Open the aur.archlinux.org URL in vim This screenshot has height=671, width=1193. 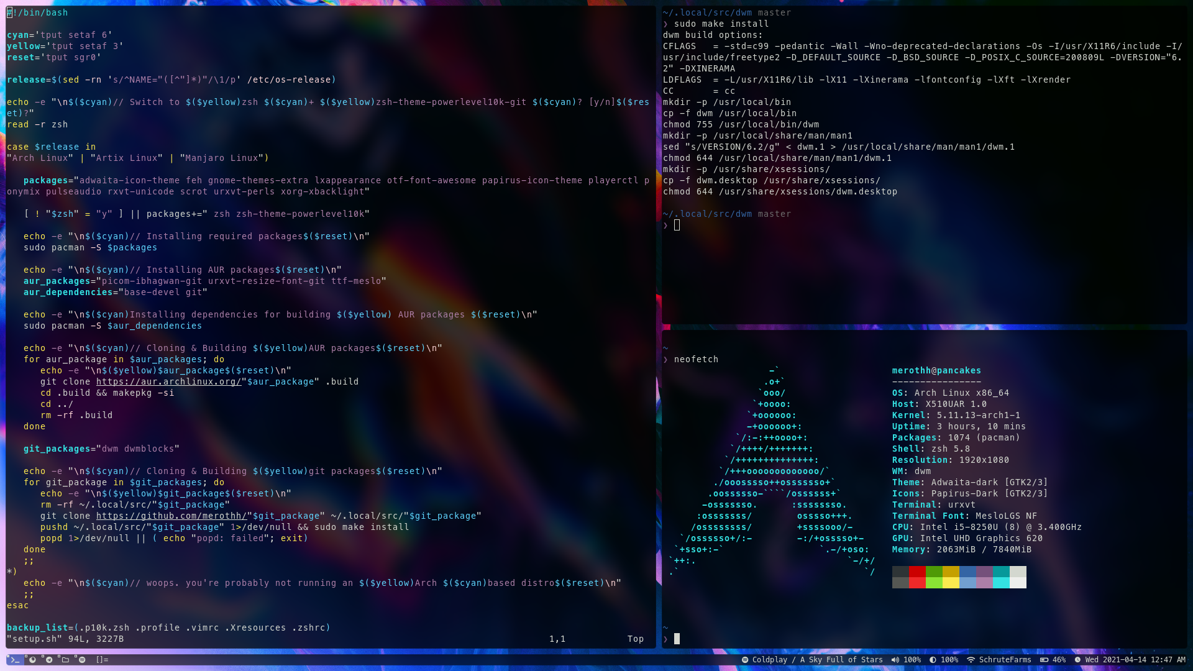tap(168, 381)
